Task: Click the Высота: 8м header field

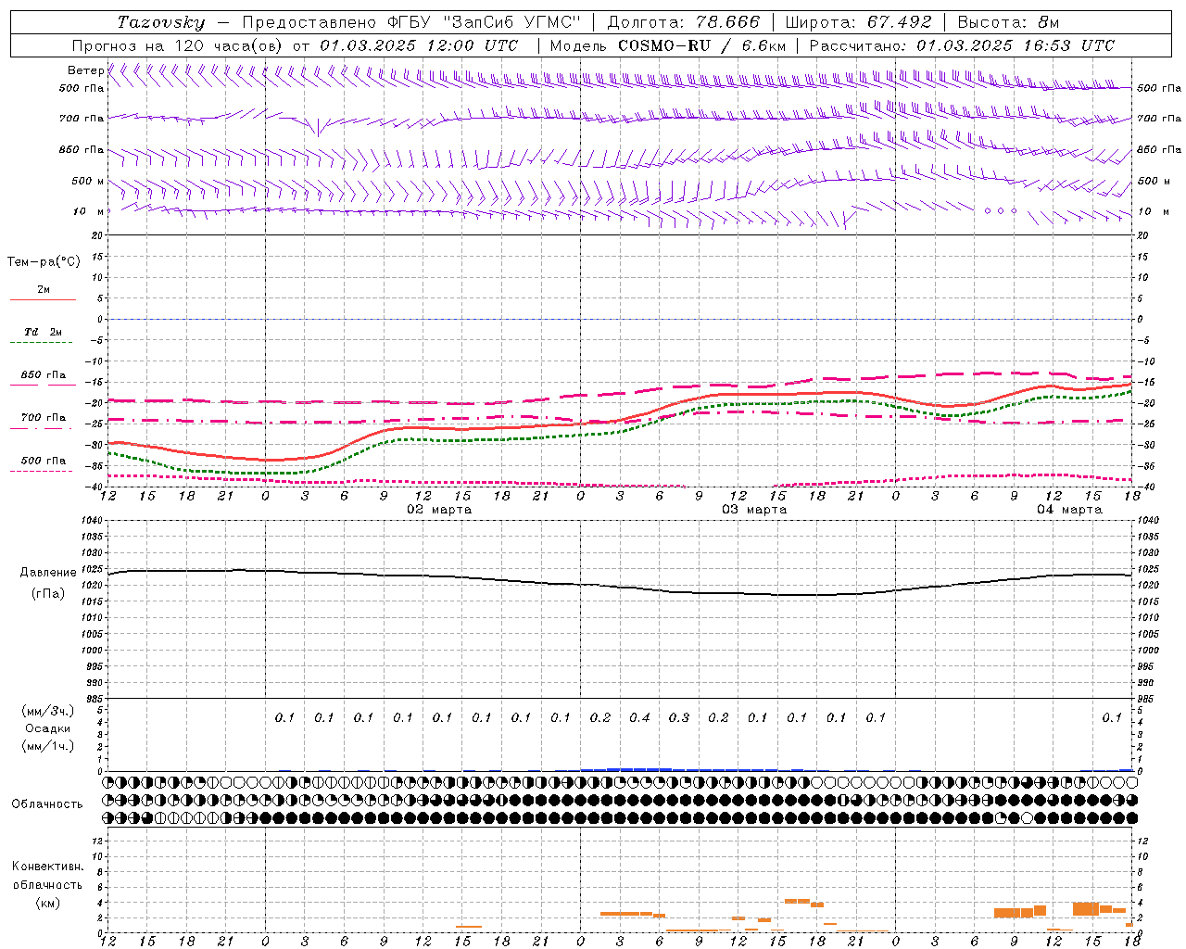Action: tap(1008, 22)
